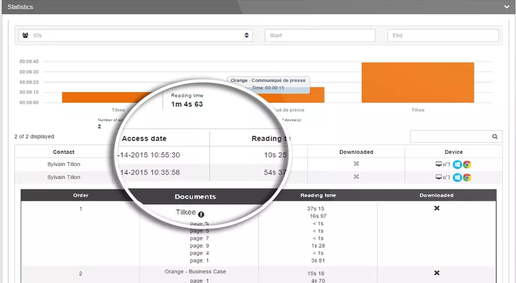Select the Tilkee document name
The height and width of the screenshot is (283, 516).
pyautogui.click(x=186, y=212)
